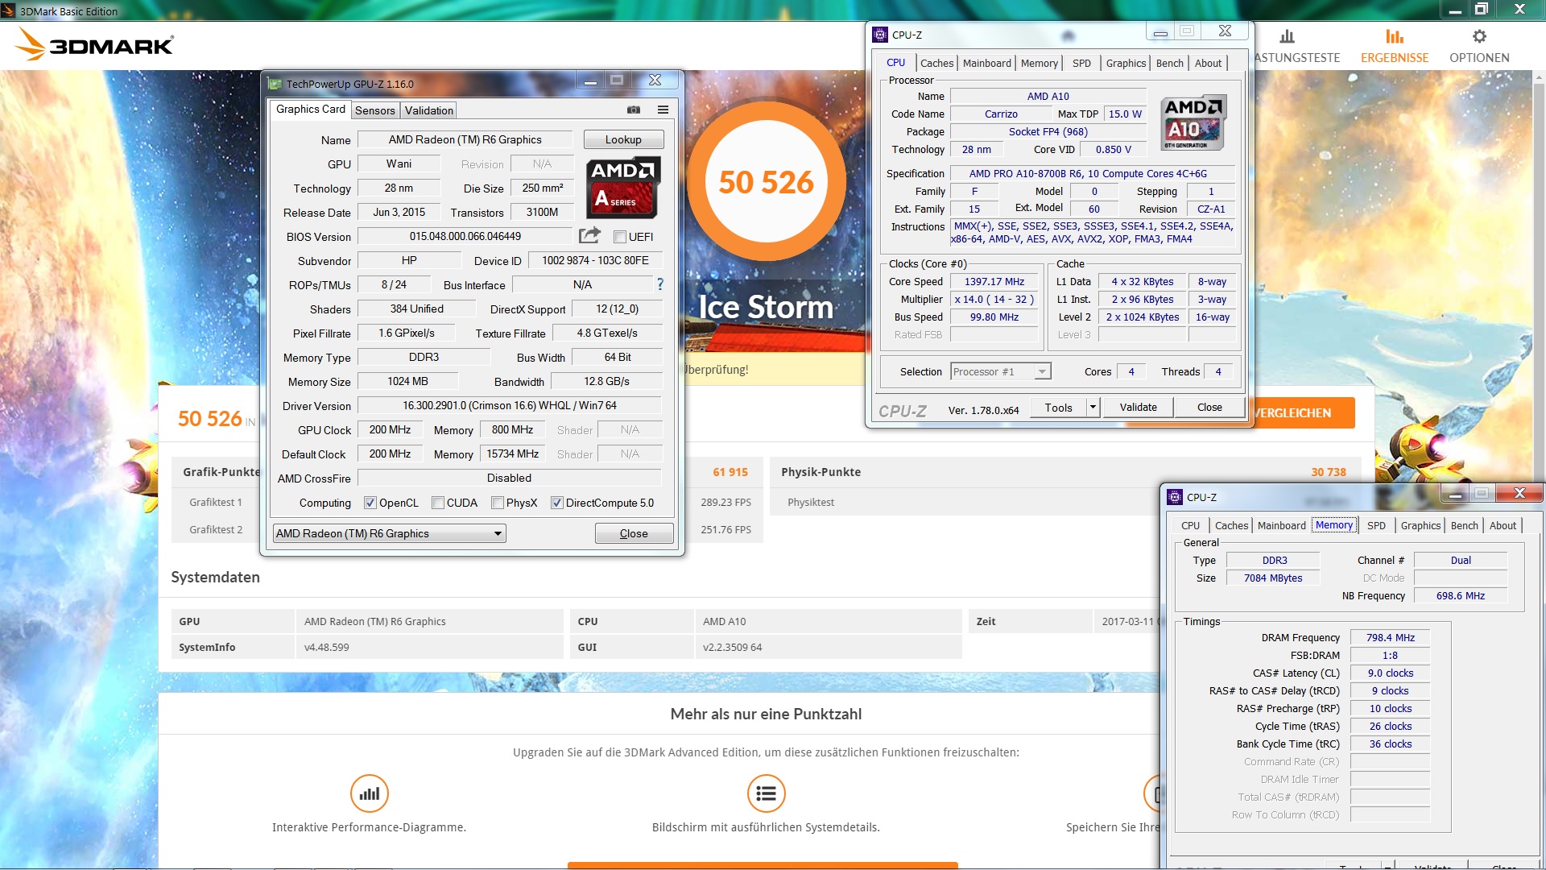The height and width of the screenshot is (870, 1546).
Task: Click the CPU-Z Tools button
Action: [x=1058, y=408]
